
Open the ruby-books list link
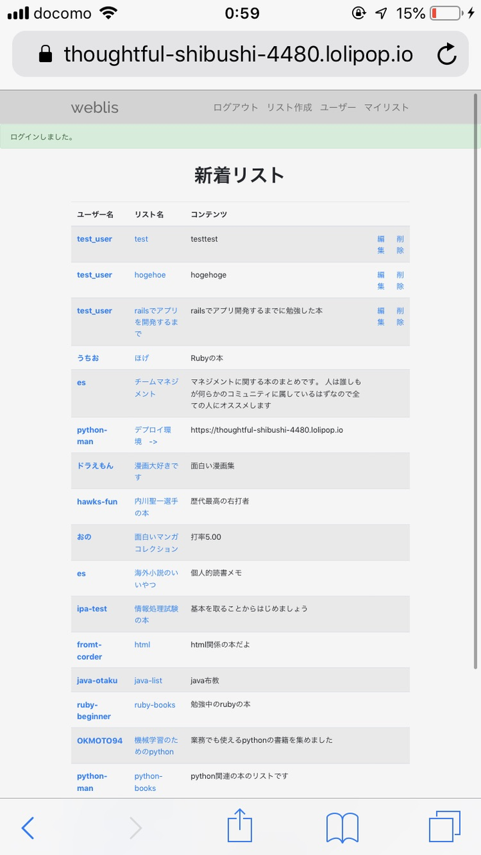point(155,705)
